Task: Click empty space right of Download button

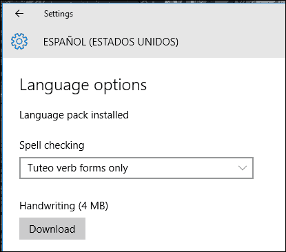Action: pos(184,229)
